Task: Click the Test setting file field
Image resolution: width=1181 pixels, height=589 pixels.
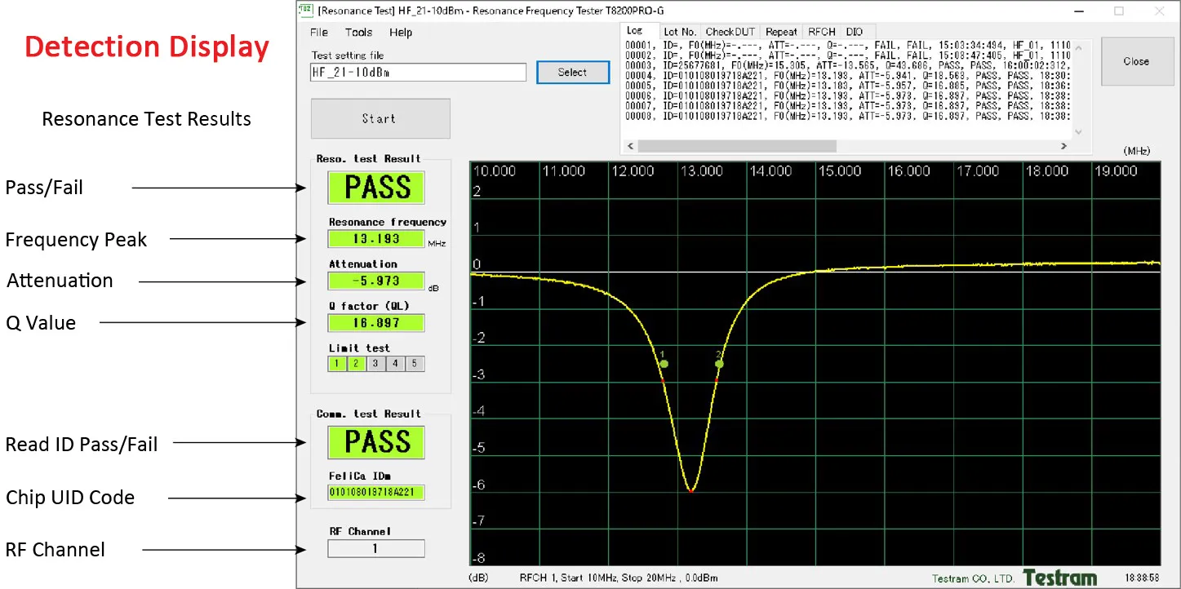Action: tap(418, 73)
